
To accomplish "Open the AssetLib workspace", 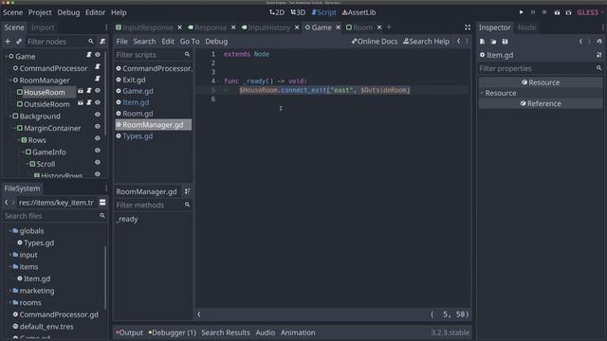I will (x=359, y=12).
